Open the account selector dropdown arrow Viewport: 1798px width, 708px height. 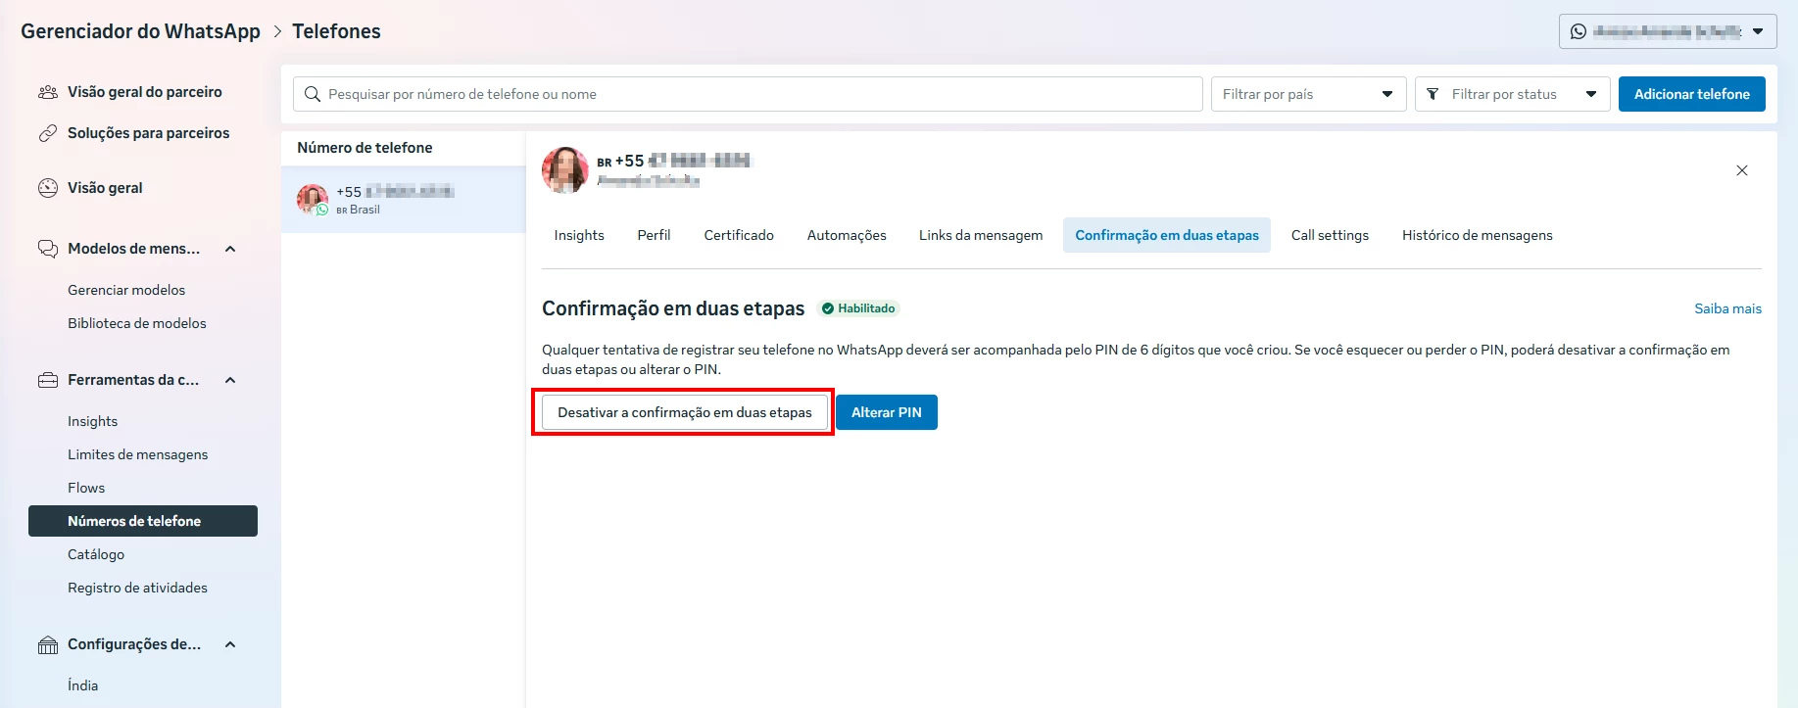(1758, 31)
